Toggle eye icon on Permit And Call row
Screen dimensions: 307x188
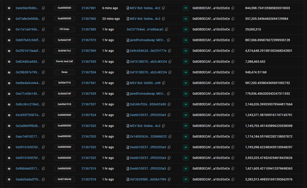9,62
